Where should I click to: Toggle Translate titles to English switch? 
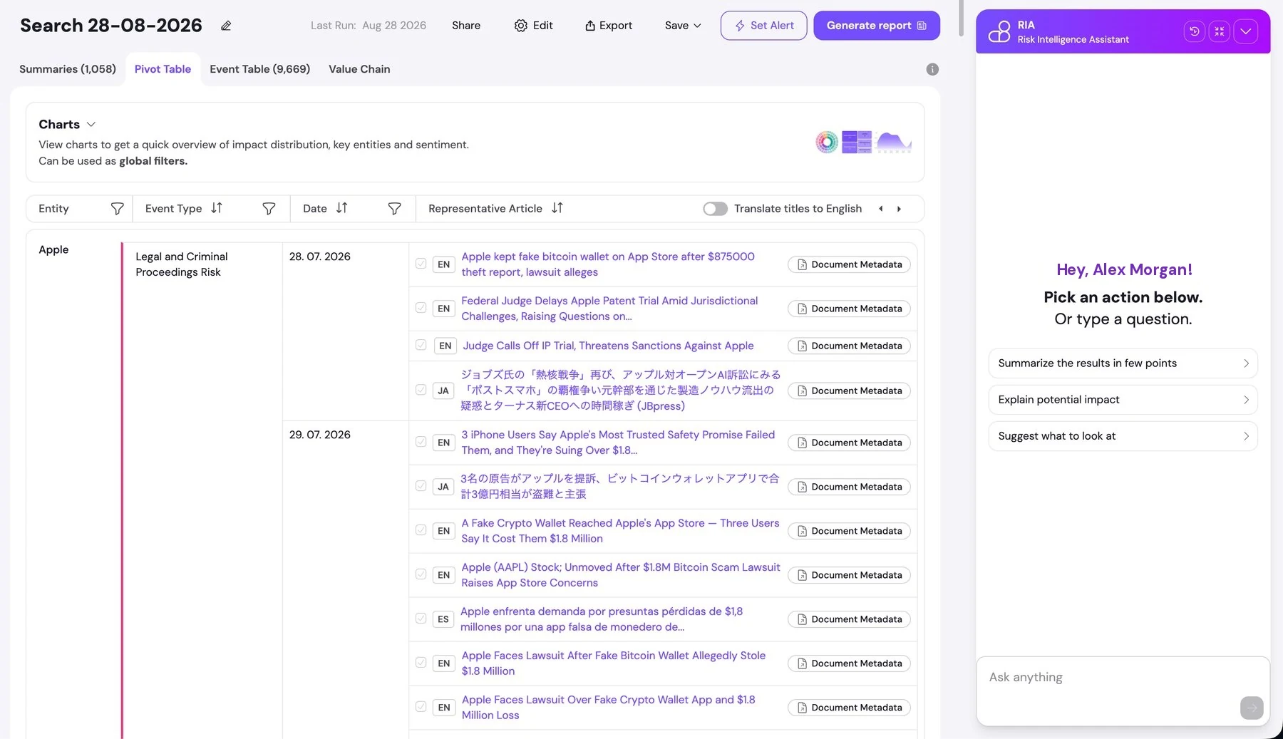[x=715, y=209]
